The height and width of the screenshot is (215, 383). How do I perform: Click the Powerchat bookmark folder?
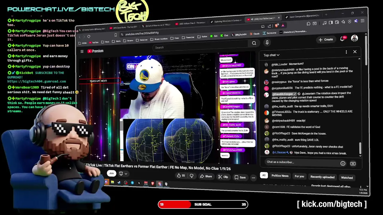[x=189, y=37]
